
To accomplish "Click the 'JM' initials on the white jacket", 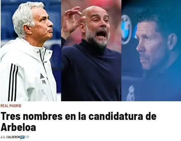I will click(44, 82).
